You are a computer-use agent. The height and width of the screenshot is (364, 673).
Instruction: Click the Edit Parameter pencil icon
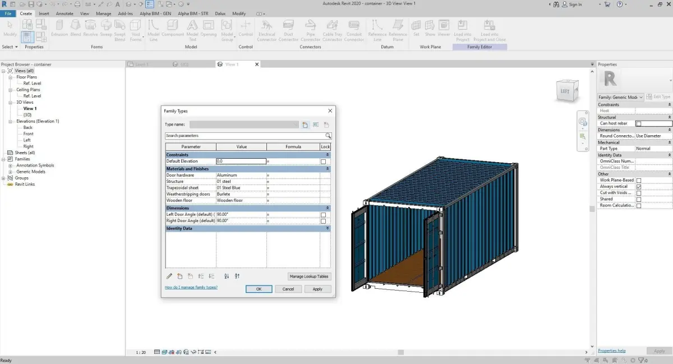[x=170, y=276]
